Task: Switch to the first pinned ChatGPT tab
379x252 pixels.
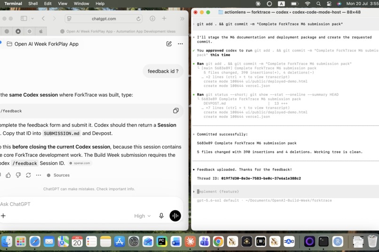Action: 7,31
